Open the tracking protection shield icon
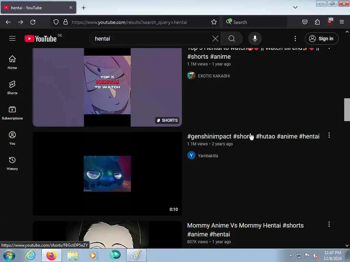Image resolution: width=350 pixels, height=262 pixels. 56,22
